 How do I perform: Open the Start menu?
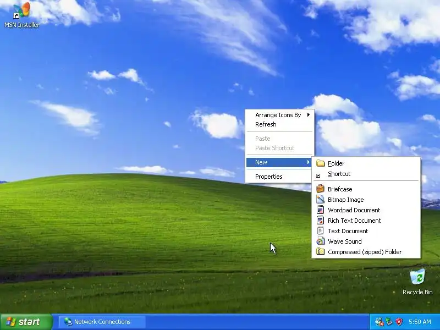(26, 322)
